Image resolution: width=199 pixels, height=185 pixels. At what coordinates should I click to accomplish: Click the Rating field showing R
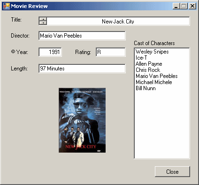(111, 52)
